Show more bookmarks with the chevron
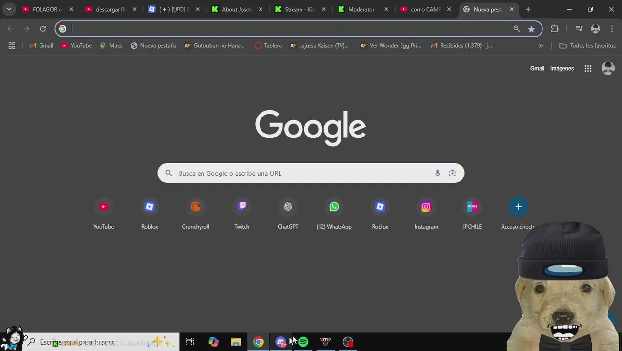Screen dimensions: 622x351 point(541,45)
